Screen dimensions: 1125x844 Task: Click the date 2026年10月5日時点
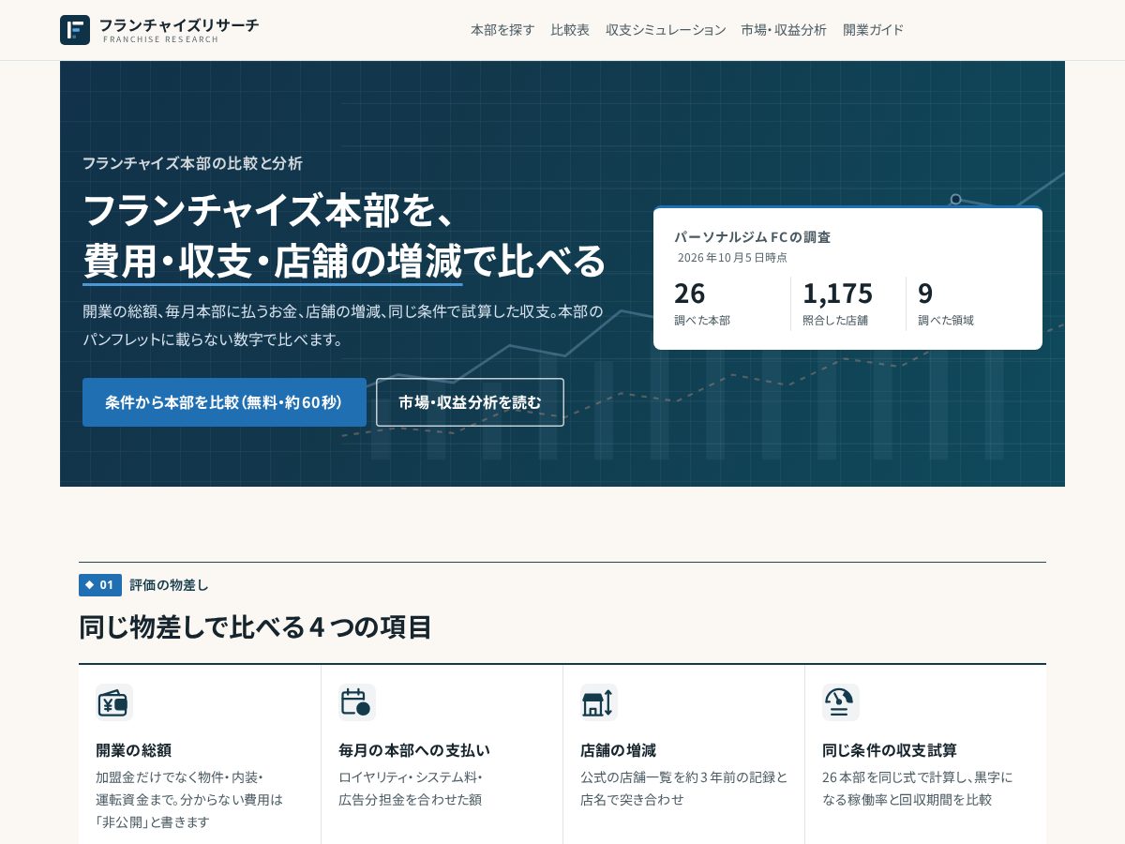pyautogui.click(x=732, y=257)
